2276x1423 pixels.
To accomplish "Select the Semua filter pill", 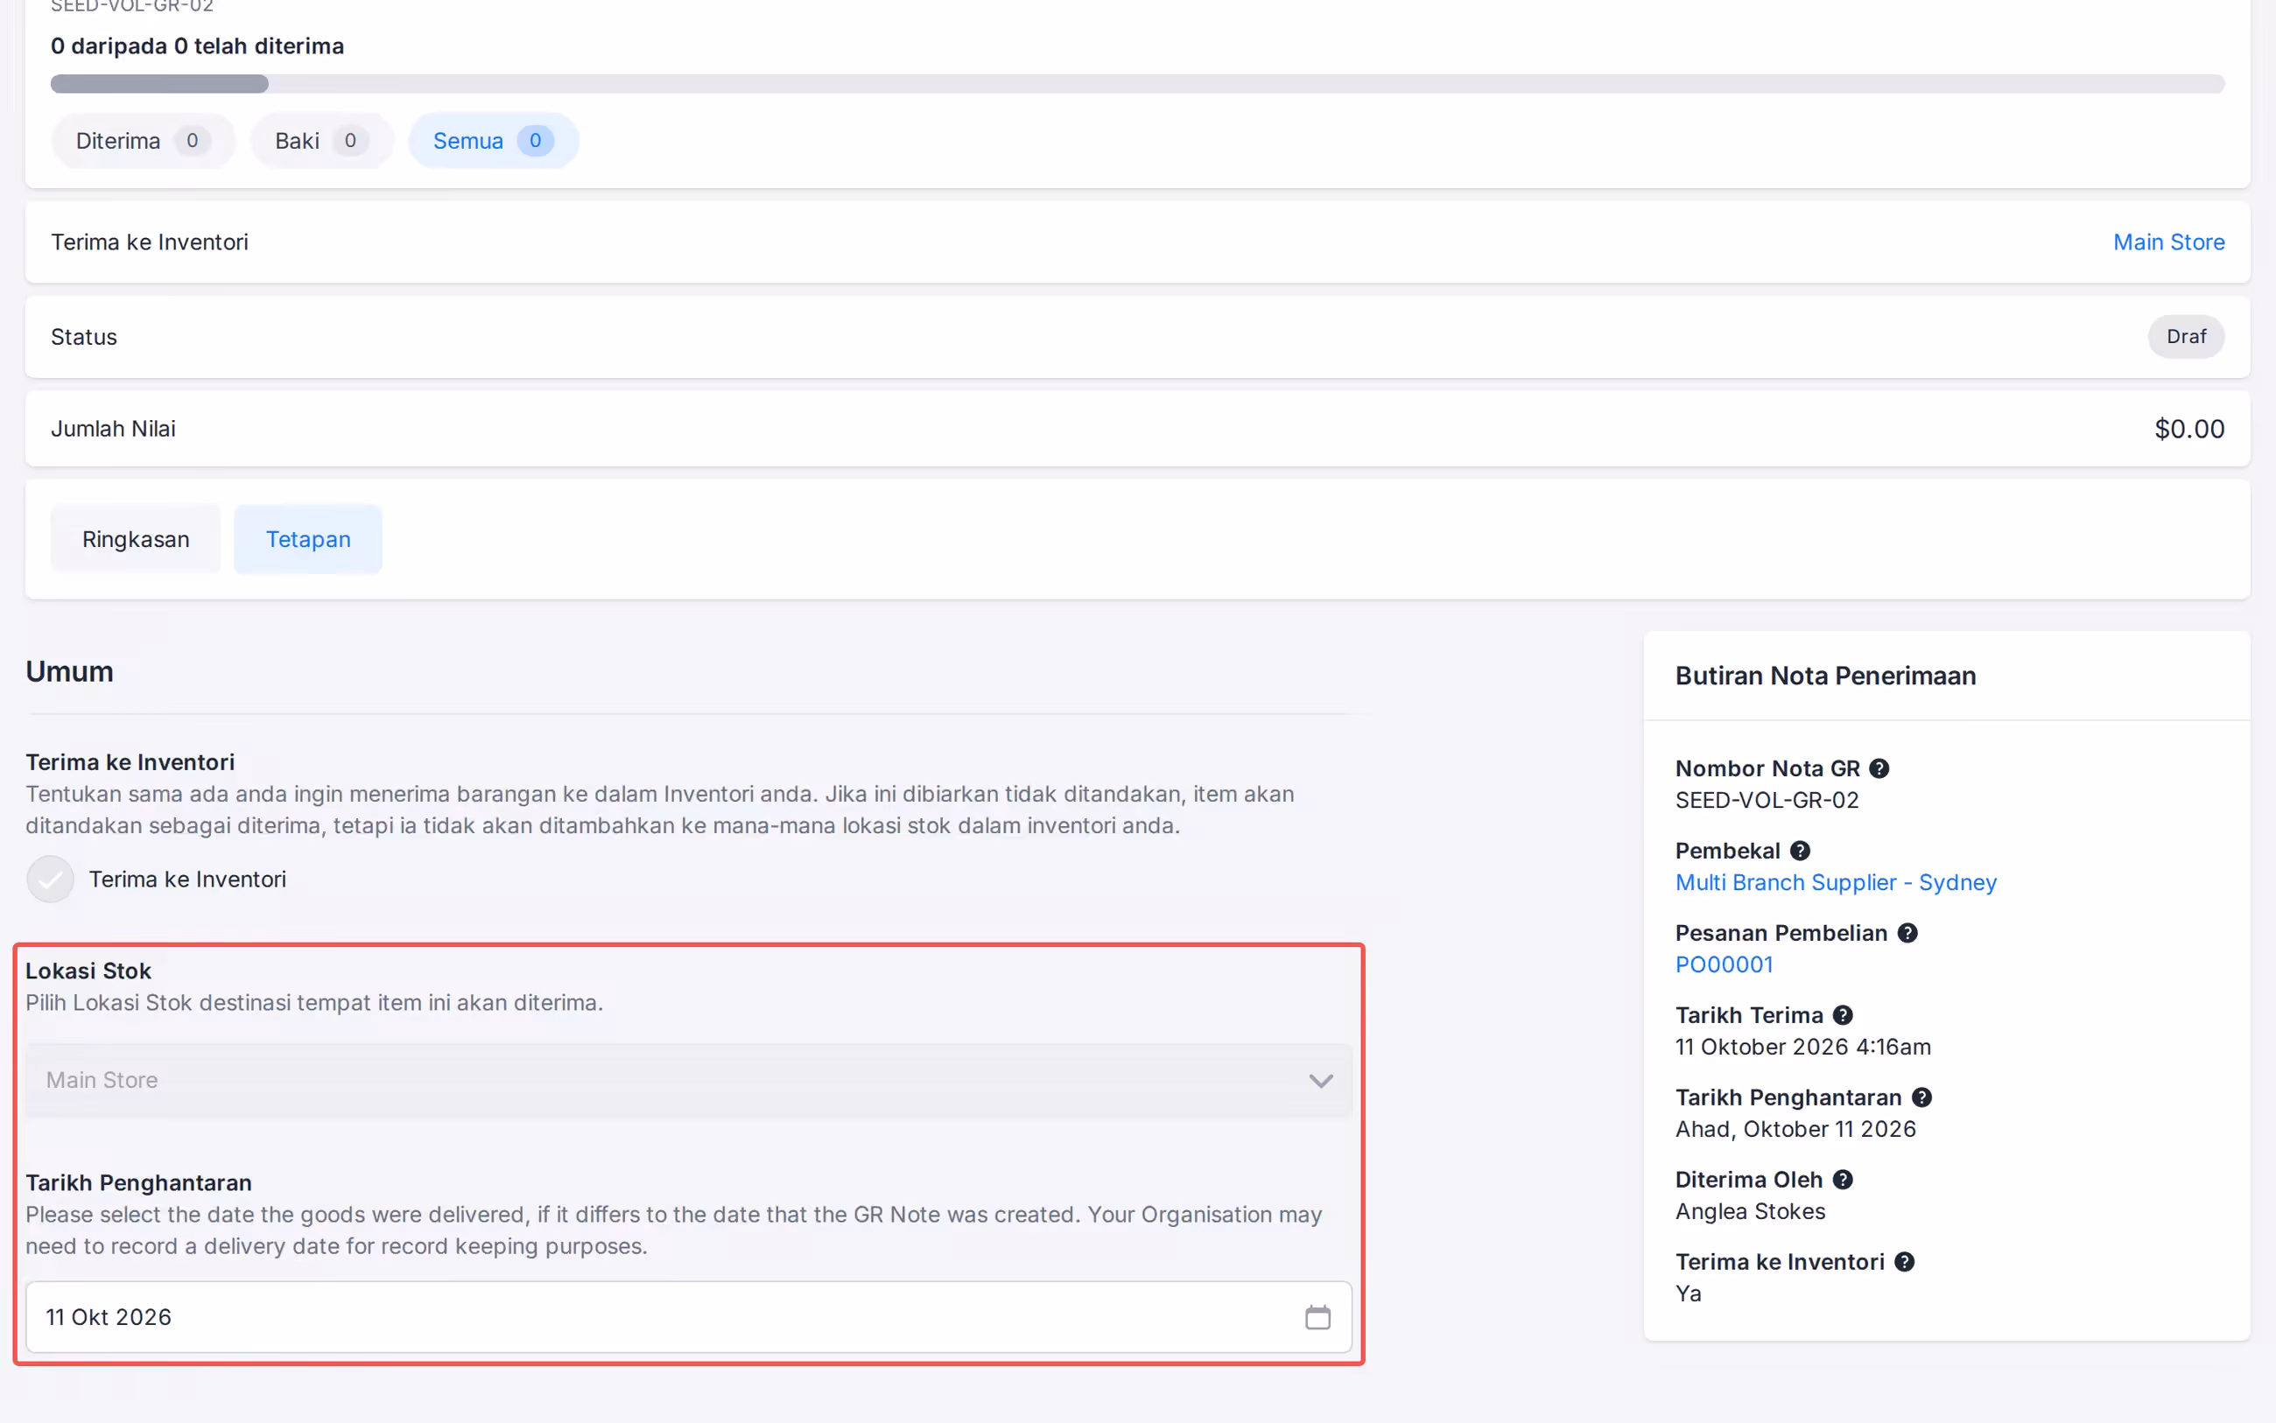I will [x=493, y=141].
